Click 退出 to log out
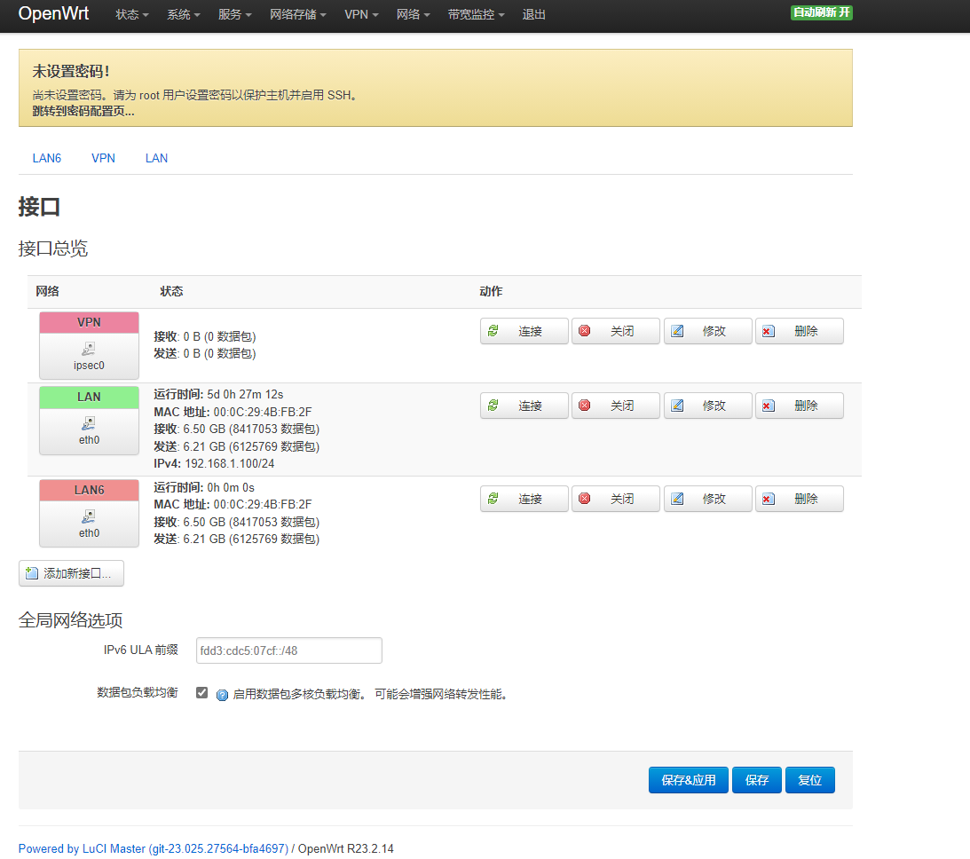 tap(533, 14)
